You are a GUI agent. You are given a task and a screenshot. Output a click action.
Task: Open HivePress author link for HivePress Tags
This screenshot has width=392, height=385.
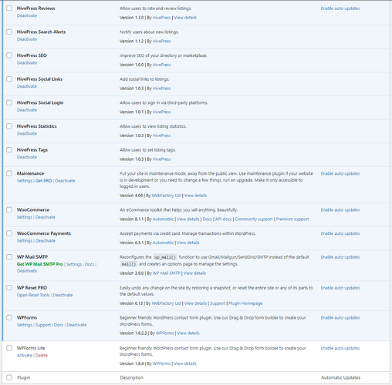tap(162, 159)
